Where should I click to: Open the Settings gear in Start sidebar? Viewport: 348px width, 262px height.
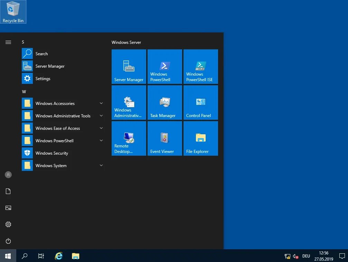point(8,224)
